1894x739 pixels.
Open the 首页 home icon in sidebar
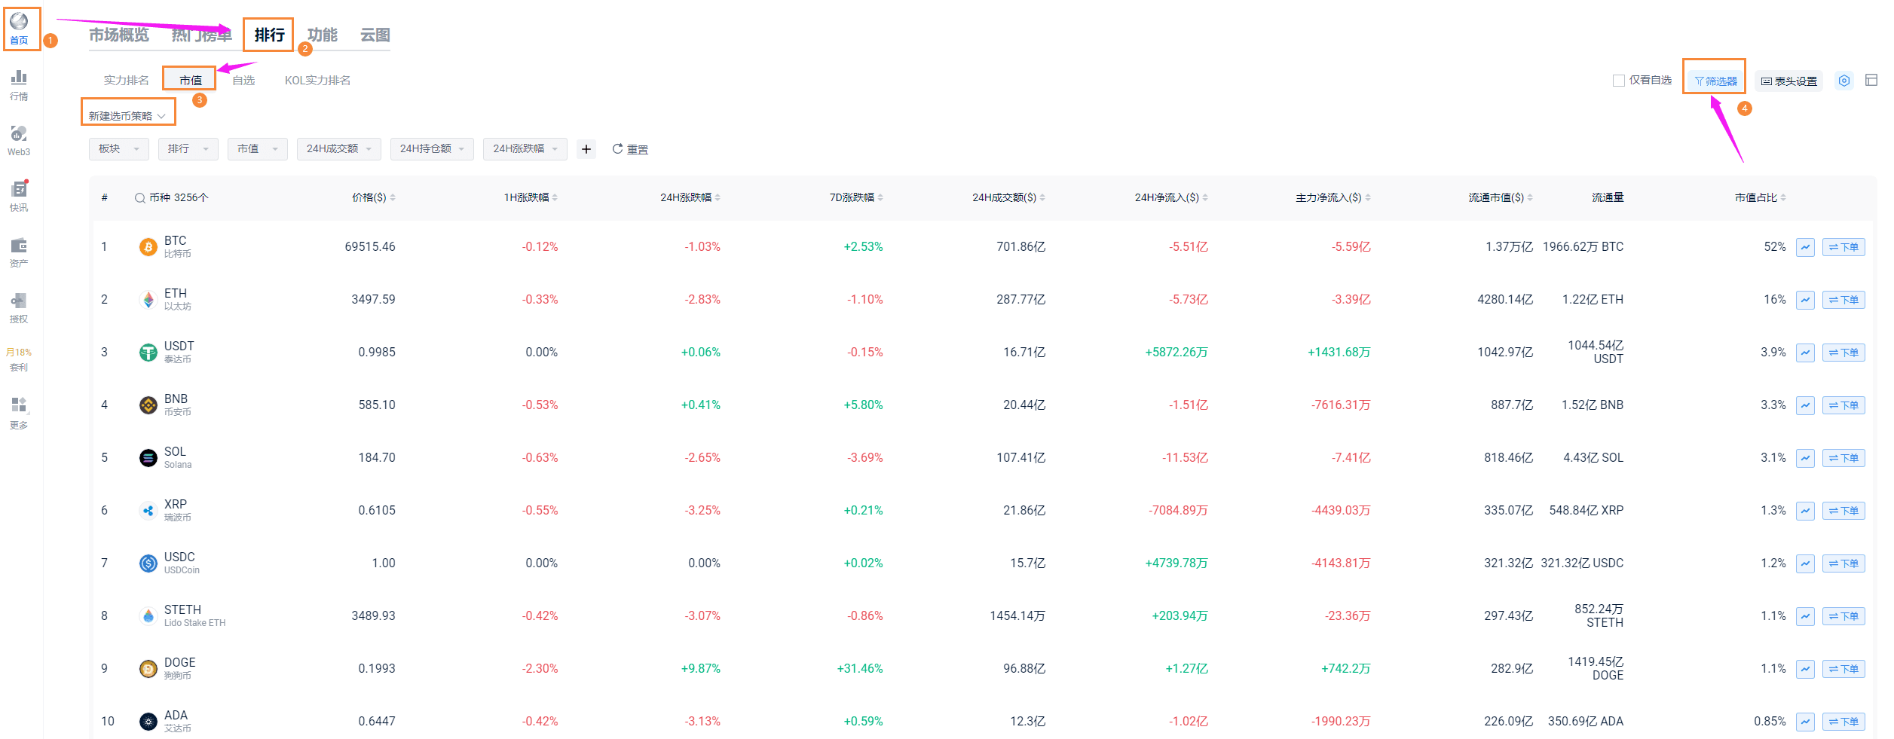click(20, 28)
